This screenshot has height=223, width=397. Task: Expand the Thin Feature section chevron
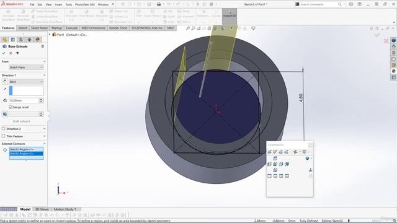point(44,136)
